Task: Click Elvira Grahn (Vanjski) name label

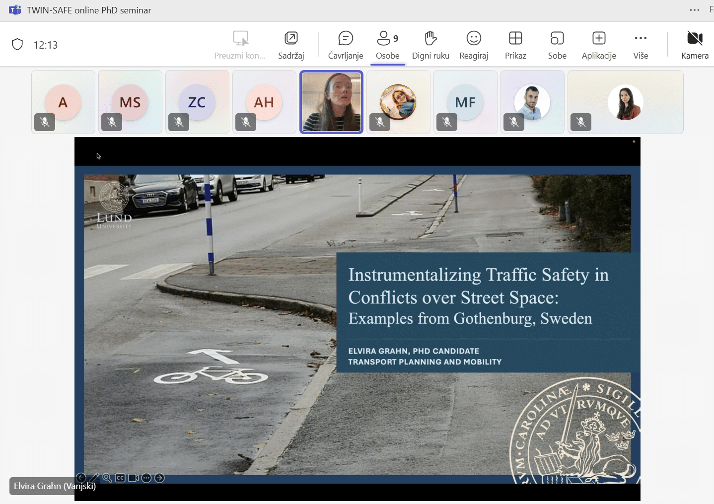Action: [x=55, y=486]
